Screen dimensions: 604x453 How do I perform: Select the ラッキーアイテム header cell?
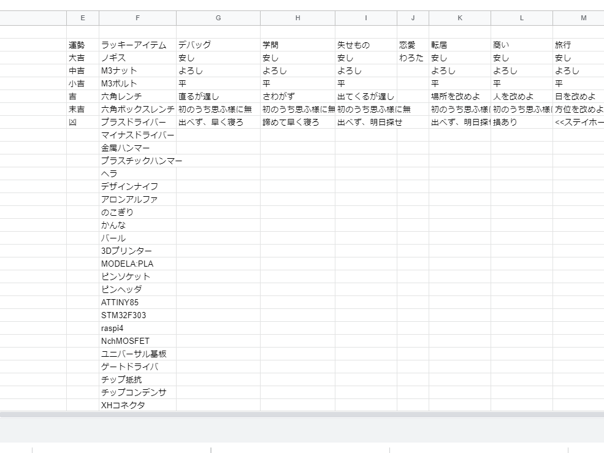(137, 45)
